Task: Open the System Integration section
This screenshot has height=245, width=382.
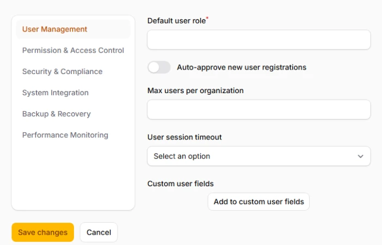Action: (55, 93)
